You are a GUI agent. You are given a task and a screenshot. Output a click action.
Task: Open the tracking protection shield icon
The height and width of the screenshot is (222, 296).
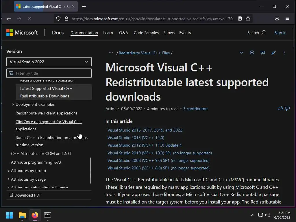click(x=58, y=18)
